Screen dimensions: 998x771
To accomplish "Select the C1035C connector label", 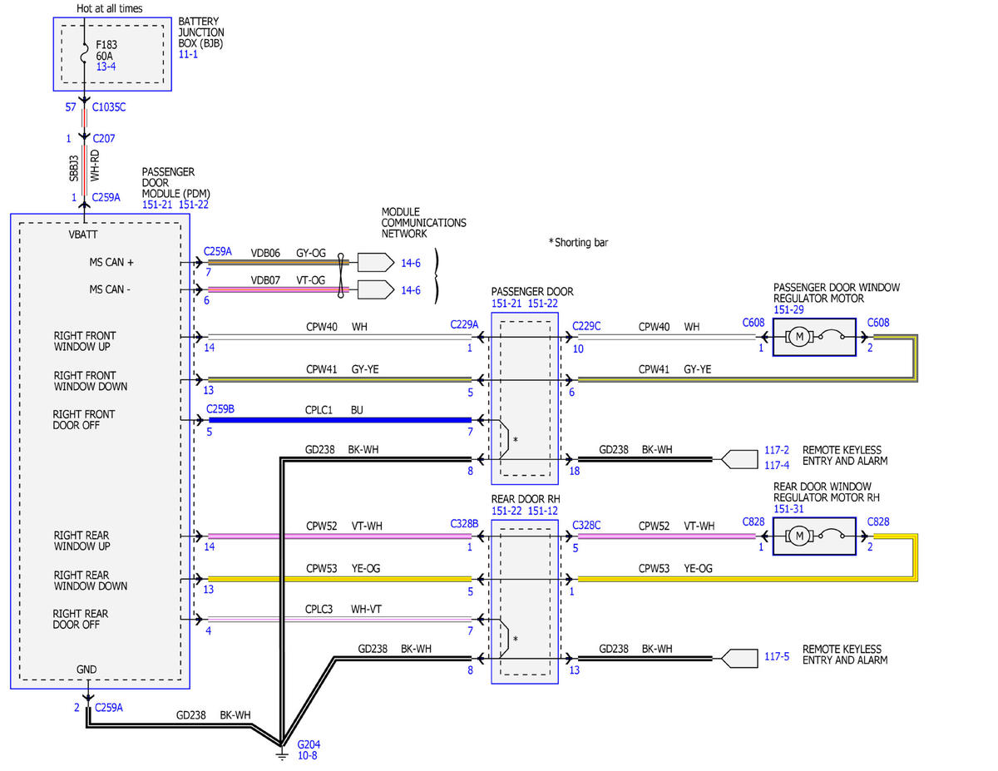I will click(110, 107).
